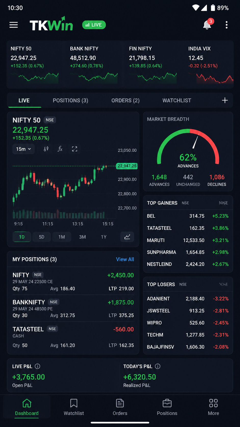Tap the cellular signal icon in status bar
240x427 pixels.
[x=204, y=8]
